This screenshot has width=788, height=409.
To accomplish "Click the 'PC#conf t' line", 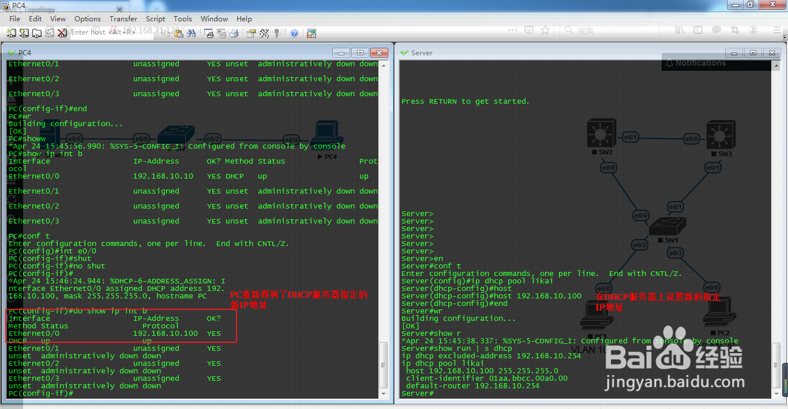I will pos(29,236).
